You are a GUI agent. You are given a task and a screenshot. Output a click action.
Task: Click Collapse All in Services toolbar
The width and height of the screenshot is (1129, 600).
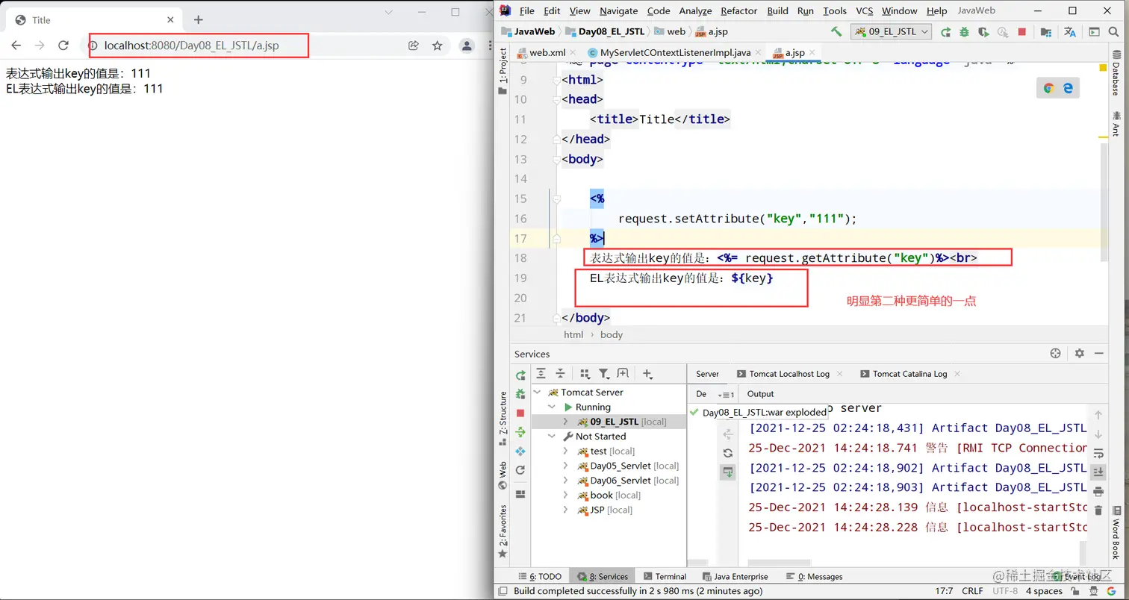tap(559, 373)
